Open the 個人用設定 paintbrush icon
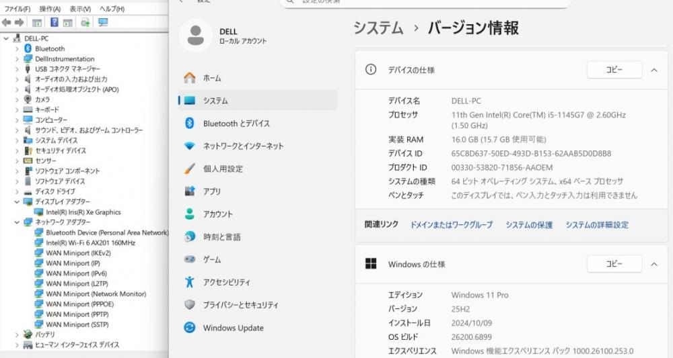Image resolution: width=673 pixels, height=358 pixels. point(190,169)
